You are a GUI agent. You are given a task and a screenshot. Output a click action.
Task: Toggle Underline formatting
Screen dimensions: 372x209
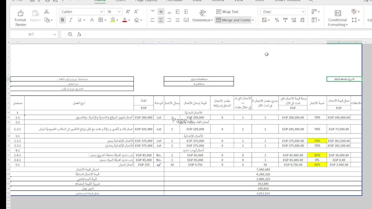coord(79,20)
